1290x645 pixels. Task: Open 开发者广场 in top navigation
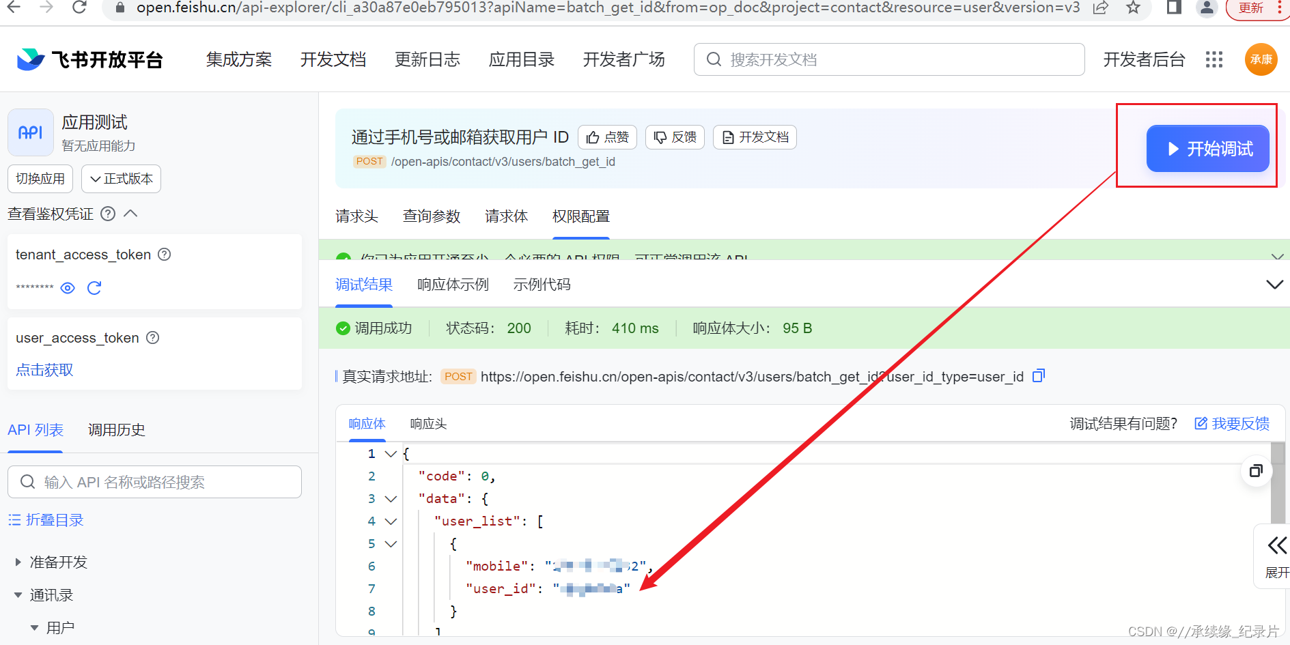pyautogui.click(x=624, y=59)
